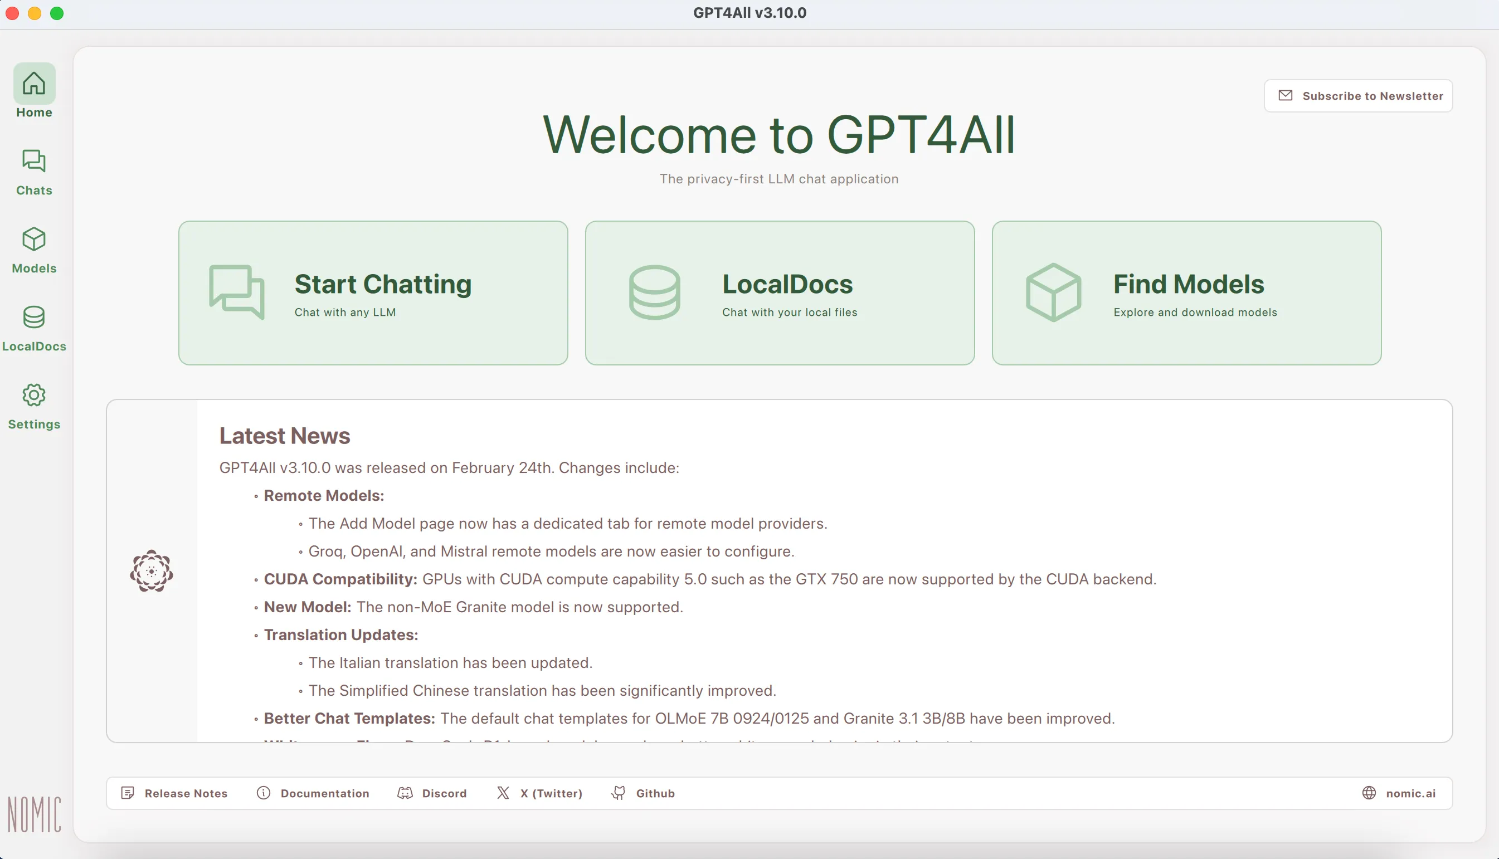Open the LocalDocs database sidebar icon

33,317
